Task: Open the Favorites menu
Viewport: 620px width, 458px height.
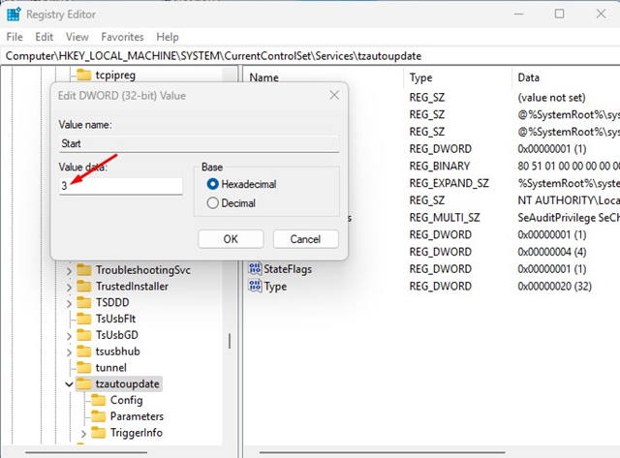Action: (122, 37)
